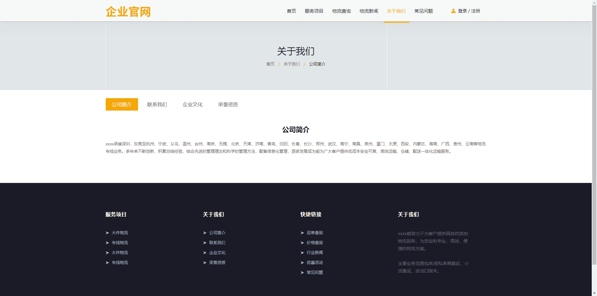
Task: Click arrow icon beside footer 价格查询
Action: (302, 243)
